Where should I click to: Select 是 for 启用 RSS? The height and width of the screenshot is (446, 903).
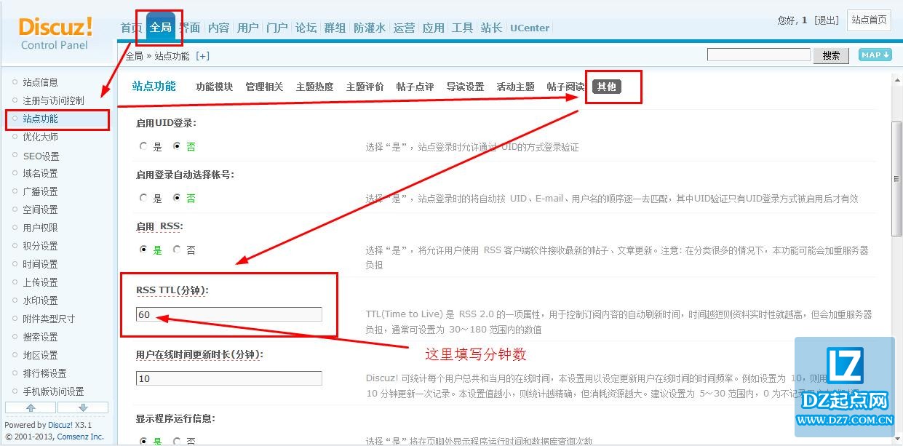click(x=143, y=250)
